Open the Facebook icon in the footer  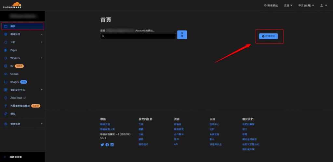107,145
